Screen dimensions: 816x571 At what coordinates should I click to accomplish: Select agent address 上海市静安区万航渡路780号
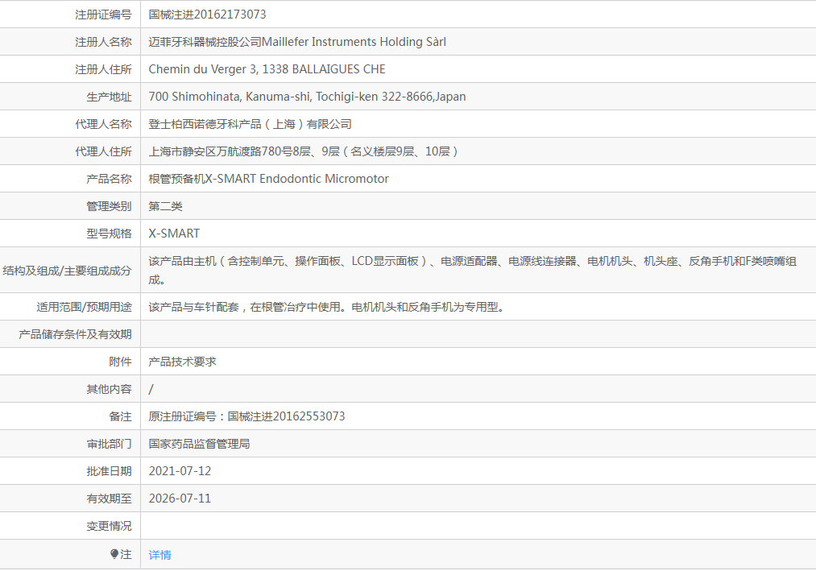pos(221,151)
